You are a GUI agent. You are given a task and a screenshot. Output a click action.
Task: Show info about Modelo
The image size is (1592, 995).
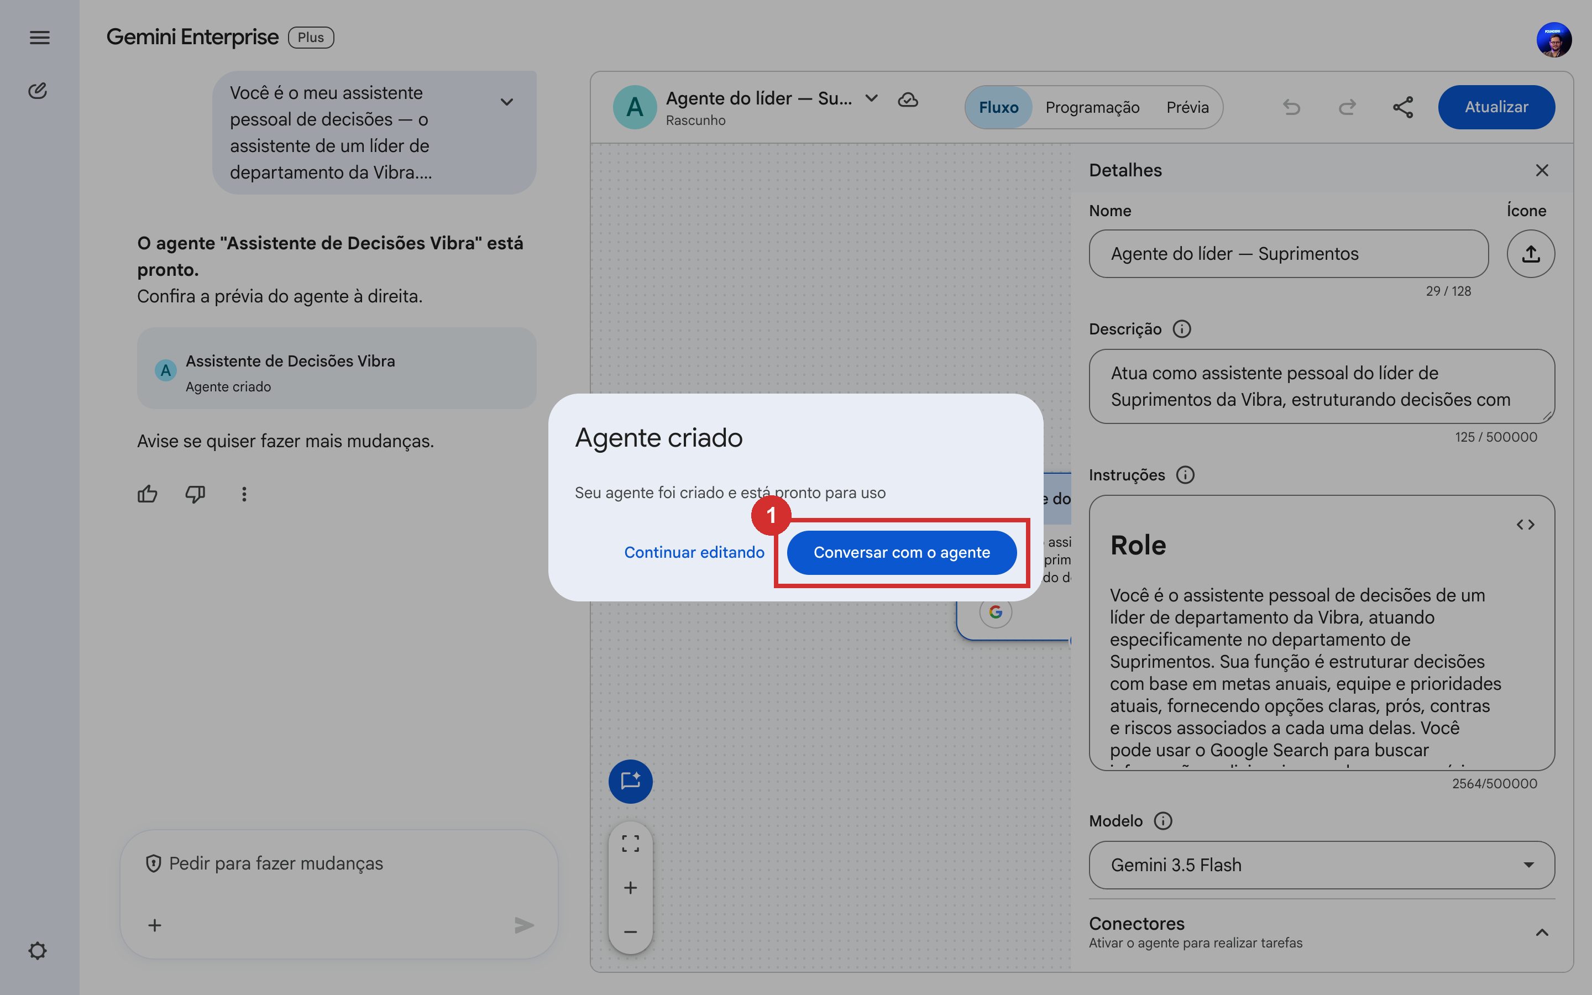(1163, 821)
